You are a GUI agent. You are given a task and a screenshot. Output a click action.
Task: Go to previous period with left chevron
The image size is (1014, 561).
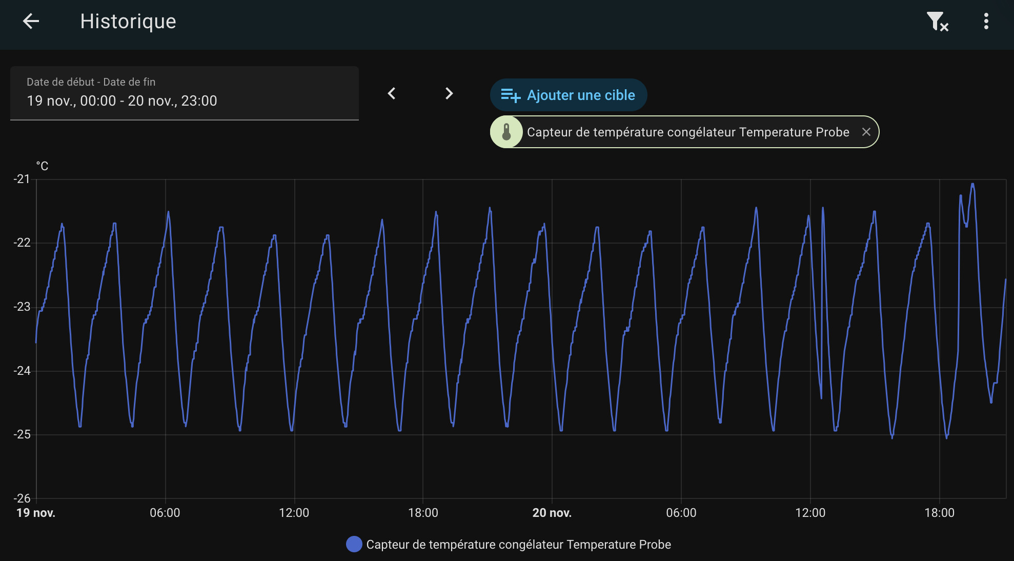coord(392,93)
